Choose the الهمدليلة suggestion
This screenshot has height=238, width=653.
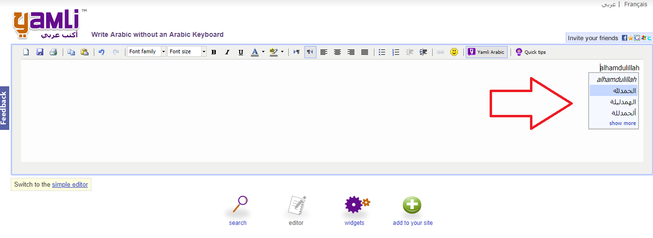tap(613, 102)
